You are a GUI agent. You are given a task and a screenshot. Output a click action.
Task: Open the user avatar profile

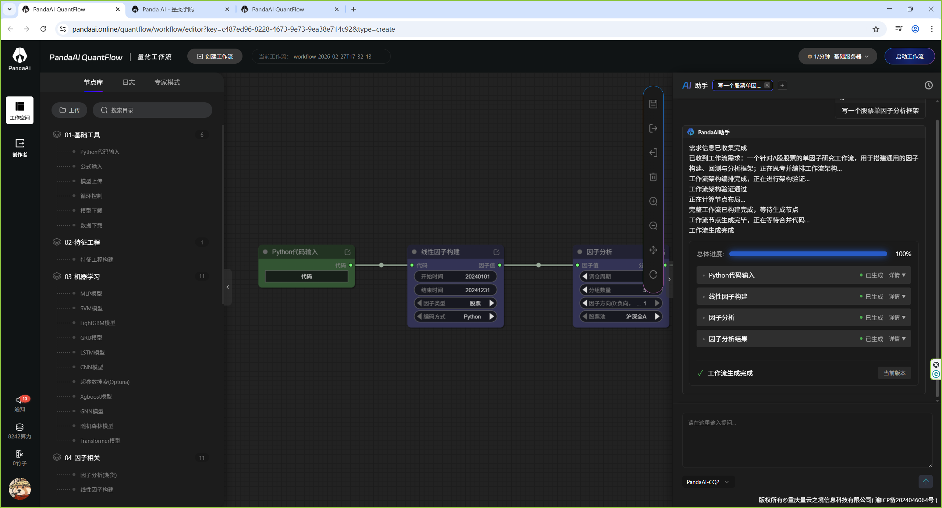[x=20, y=489]
